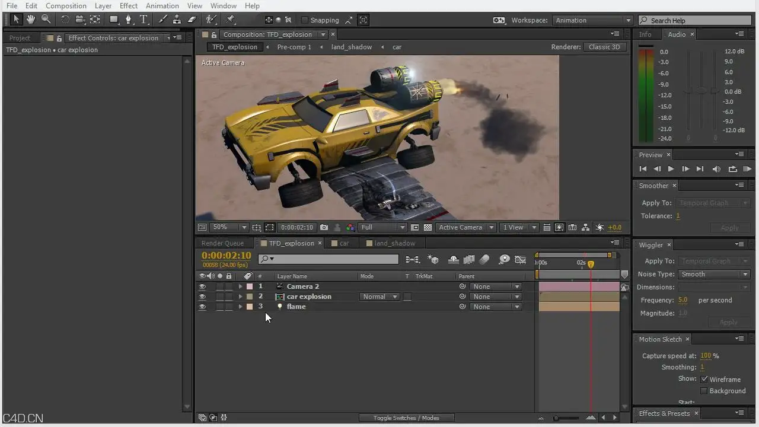Screen dimensions: 759x427
Task: Toggle Pixel Aspect Ratio Correction
Action: pos(547,227)
